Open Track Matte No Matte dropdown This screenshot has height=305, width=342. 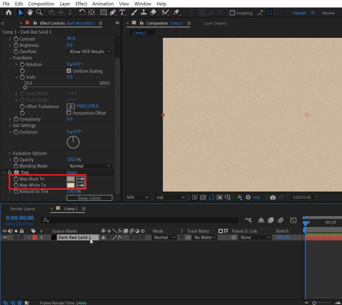[204, 237]
